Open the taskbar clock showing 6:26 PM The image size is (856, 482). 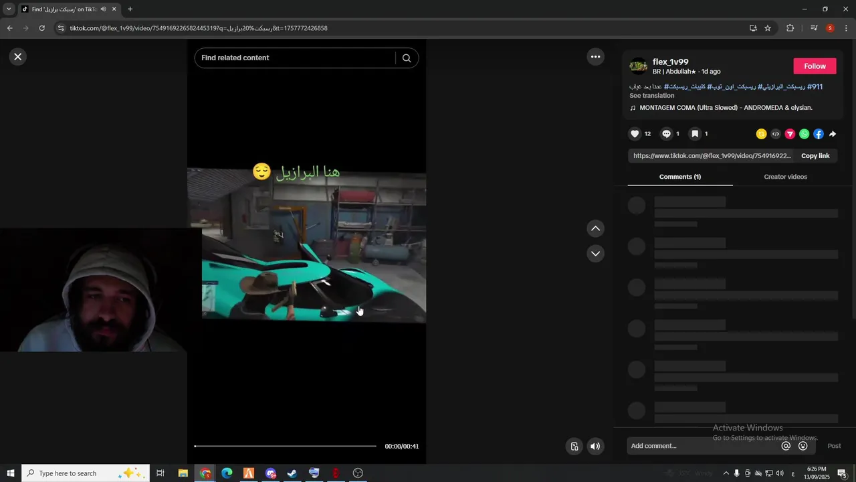tap(817, 473)
